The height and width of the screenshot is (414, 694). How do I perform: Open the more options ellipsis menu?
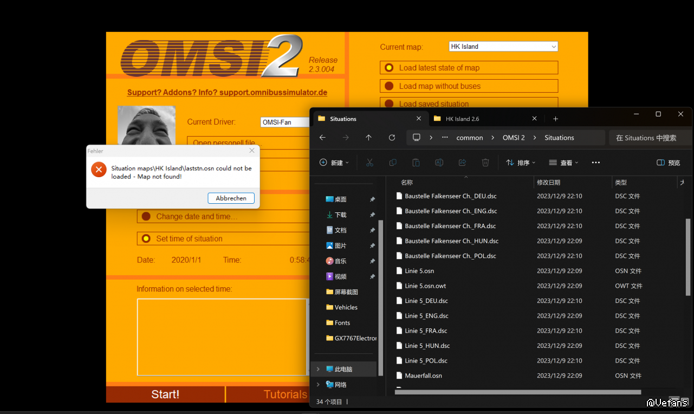tap(596, 163)
